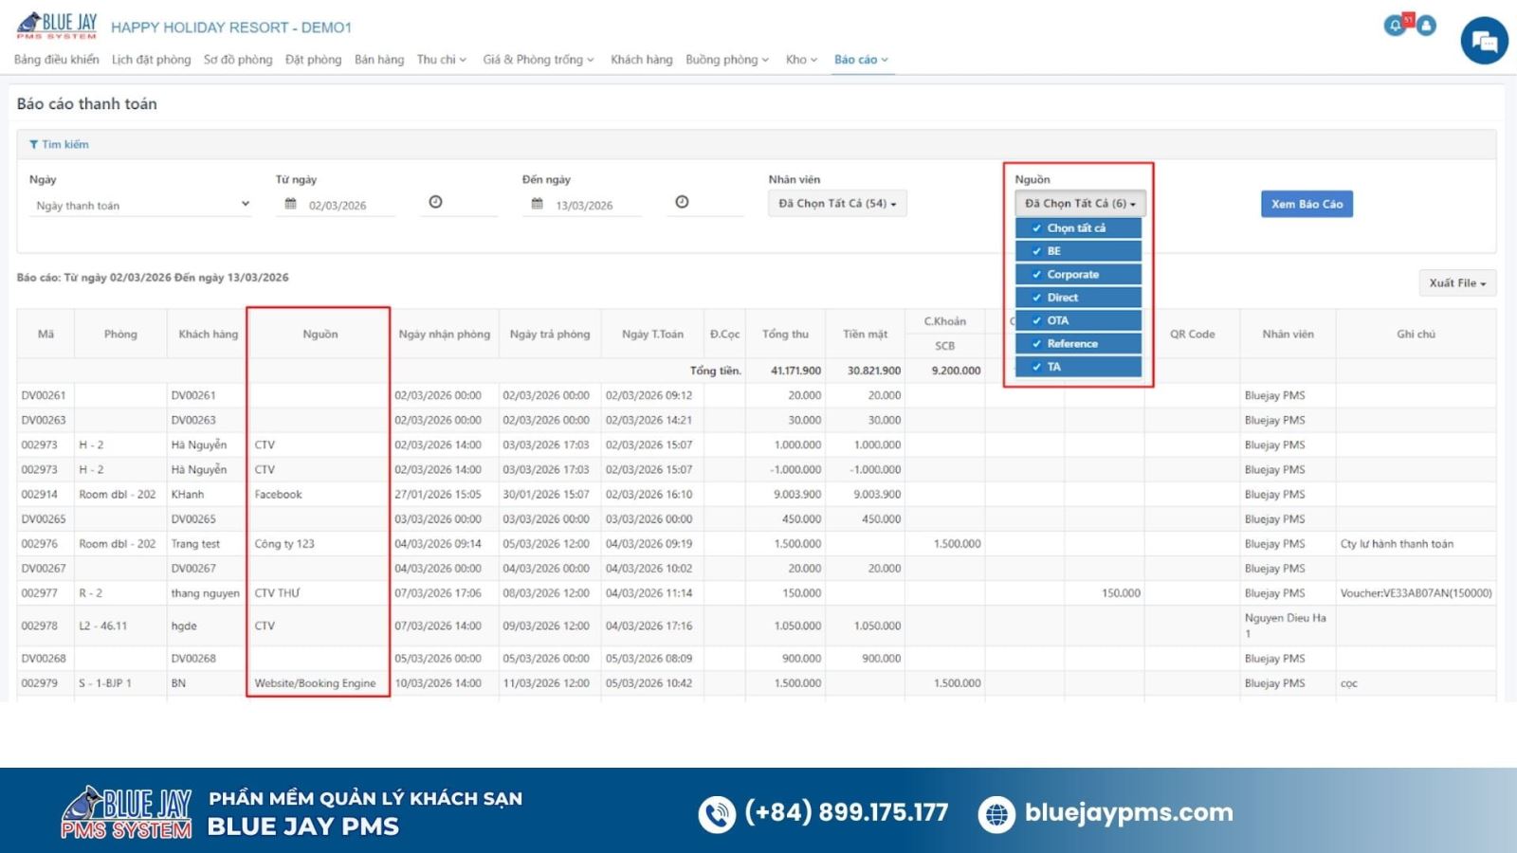Open the 'Xuất File' export dropdown

point(1456,283)
